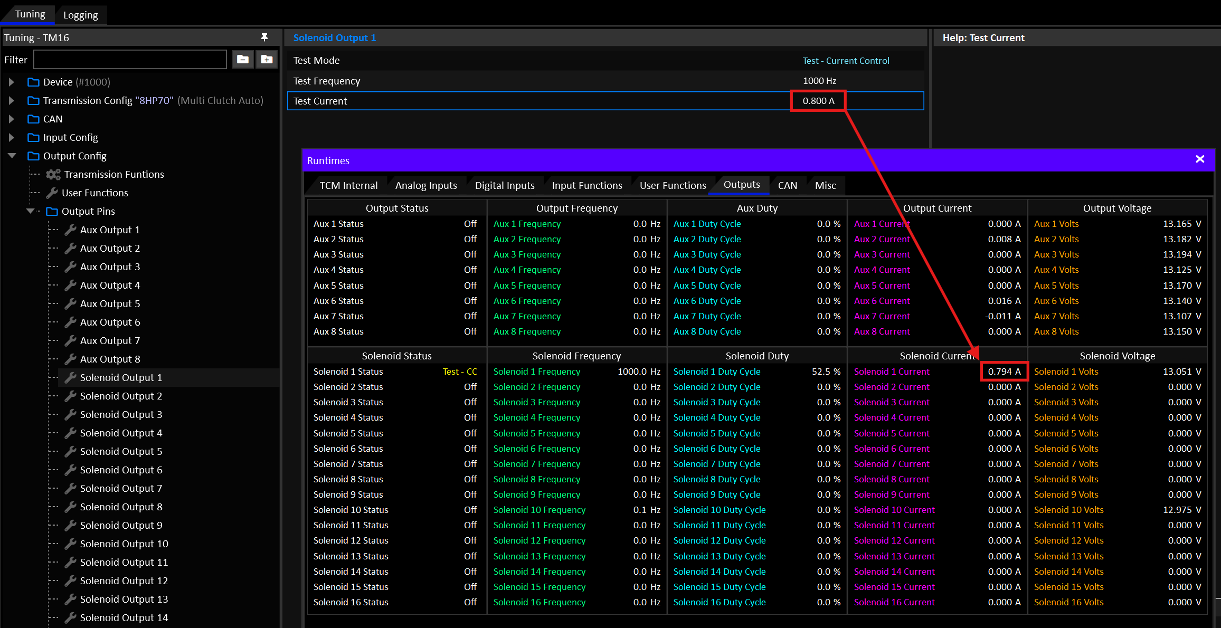Click wrench icon next to Aux Output 4
This screenshot has width=1221, height=628.
[x=70, y=285]
